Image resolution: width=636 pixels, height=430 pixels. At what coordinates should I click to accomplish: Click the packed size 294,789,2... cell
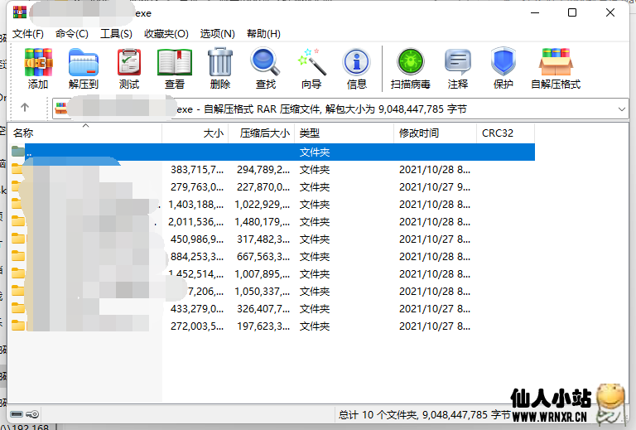[263, 170]
